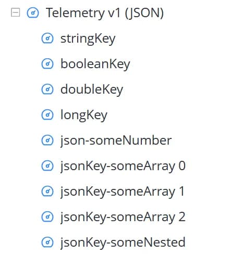
Task: Click the gauge icon beside jsonKey-someArray 1
Action: (x=47, y=191)
